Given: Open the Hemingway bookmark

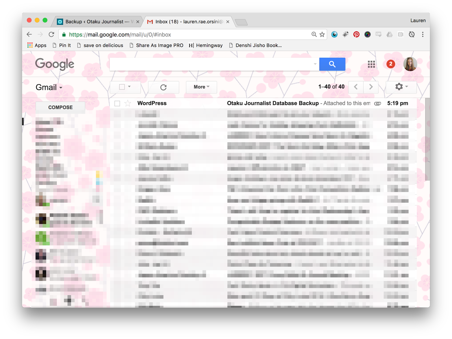Looking at the screenshot, I should tap(206, 45).
